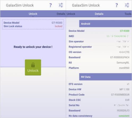Click Stock CSC value EUR
Viewport: 132px width, 118px height.
[127, 100]
